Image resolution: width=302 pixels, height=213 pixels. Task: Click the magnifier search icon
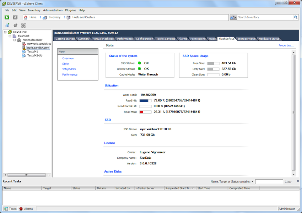(x=296, y=17)
